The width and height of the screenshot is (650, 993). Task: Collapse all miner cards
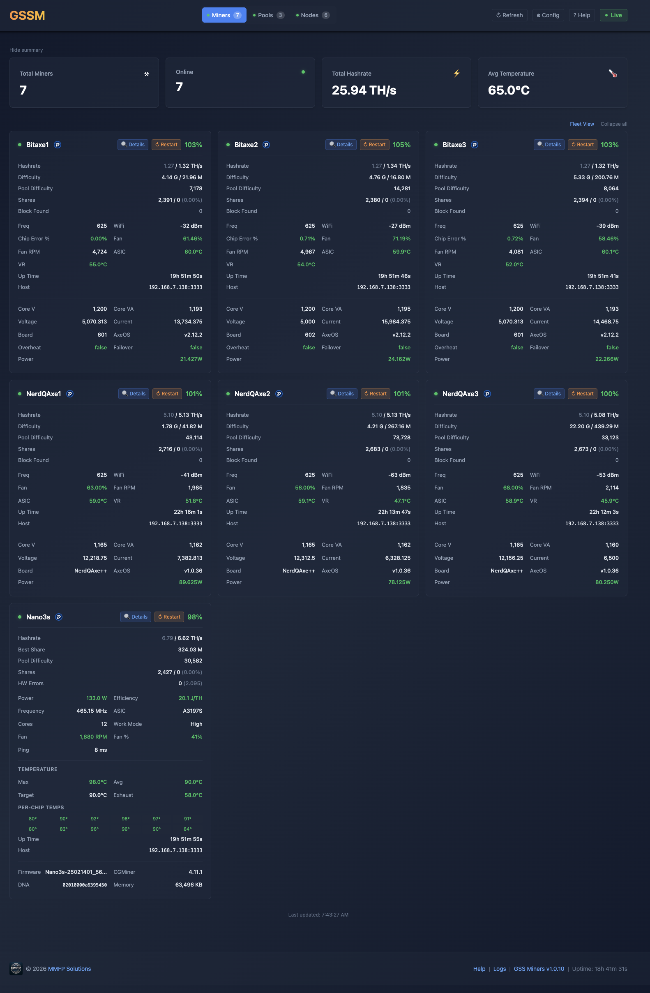614,124
